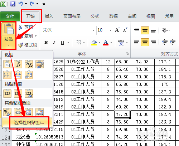Click the 剪切 button
This screenshot has width=179, height=146.
pos(25,27)
